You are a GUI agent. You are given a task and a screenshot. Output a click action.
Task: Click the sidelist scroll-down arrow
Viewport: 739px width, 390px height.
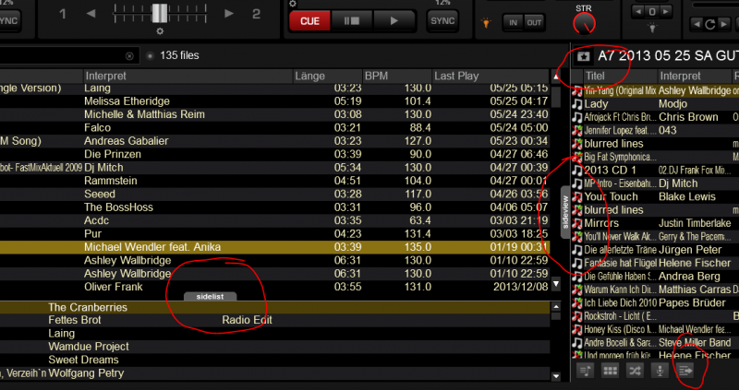tap(556, 376)
